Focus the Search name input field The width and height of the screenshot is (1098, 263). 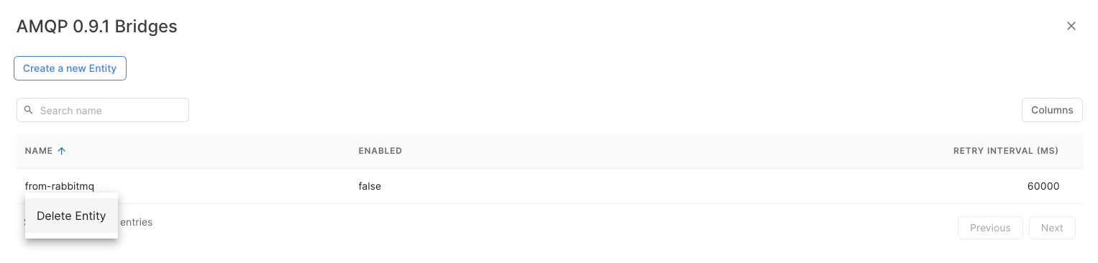click(x=103, y=110)
